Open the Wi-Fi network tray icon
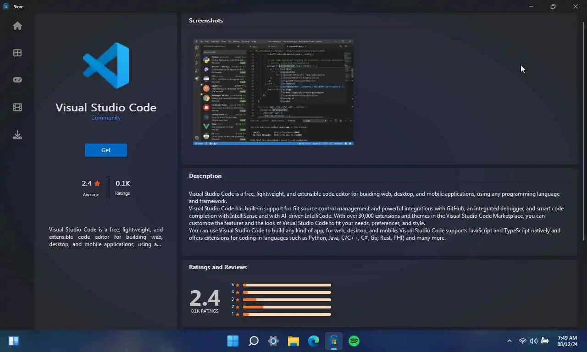This screenshot has width=587, height=352. pos(522,341)
